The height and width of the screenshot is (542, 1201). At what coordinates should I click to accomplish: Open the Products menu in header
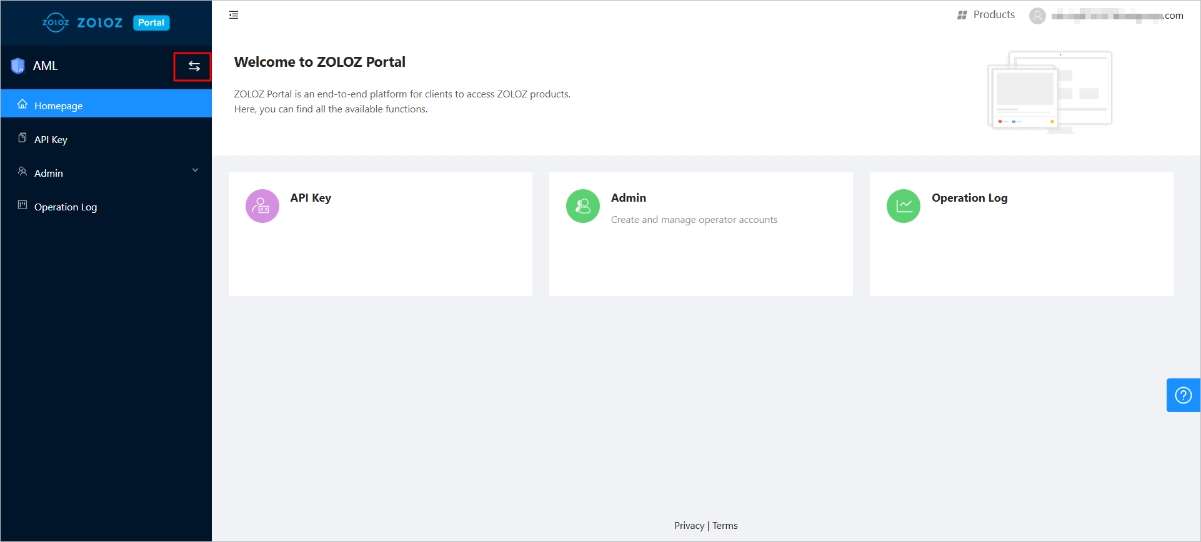986,15
